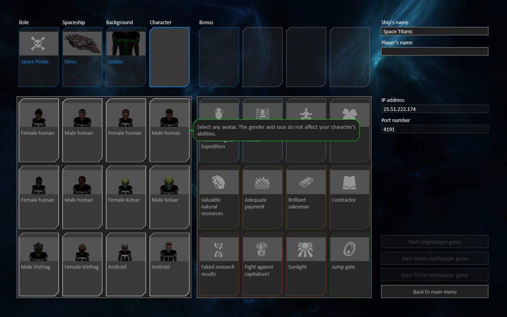
Task: Choose the Male Visthag avatar
Action: point(39,264)
